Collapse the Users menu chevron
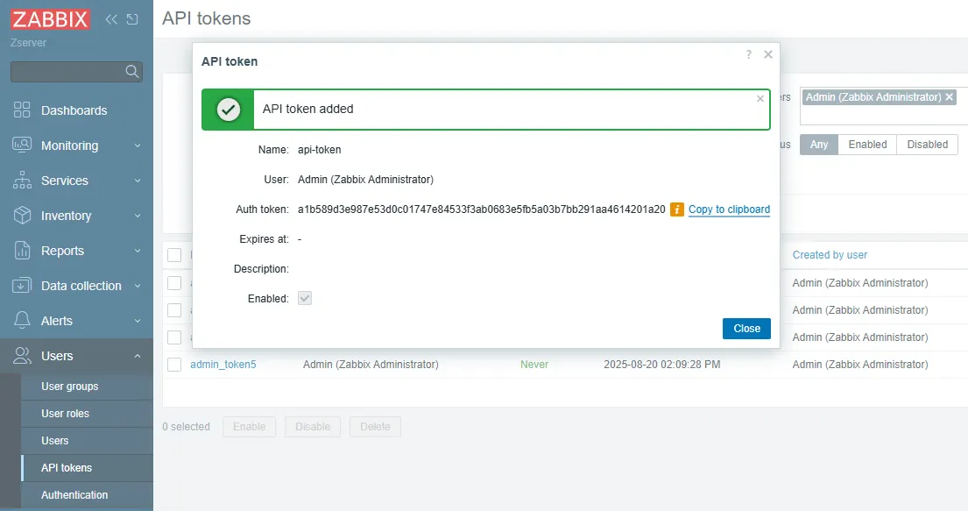968x511 pixels. [x=138, y=356]
